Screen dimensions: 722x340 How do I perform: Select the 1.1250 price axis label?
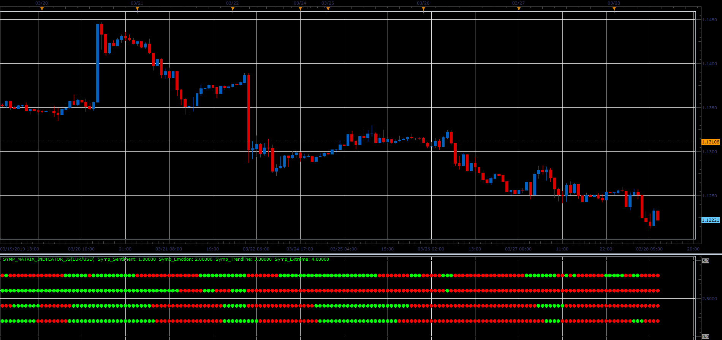coord(709,196)
